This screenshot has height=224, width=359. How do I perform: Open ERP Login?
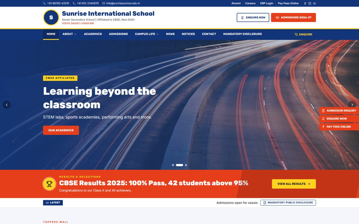click(x=267, y=3)
